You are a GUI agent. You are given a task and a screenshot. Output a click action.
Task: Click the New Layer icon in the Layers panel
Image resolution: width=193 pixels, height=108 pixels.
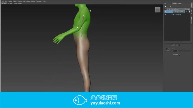[x=165, y=6]
